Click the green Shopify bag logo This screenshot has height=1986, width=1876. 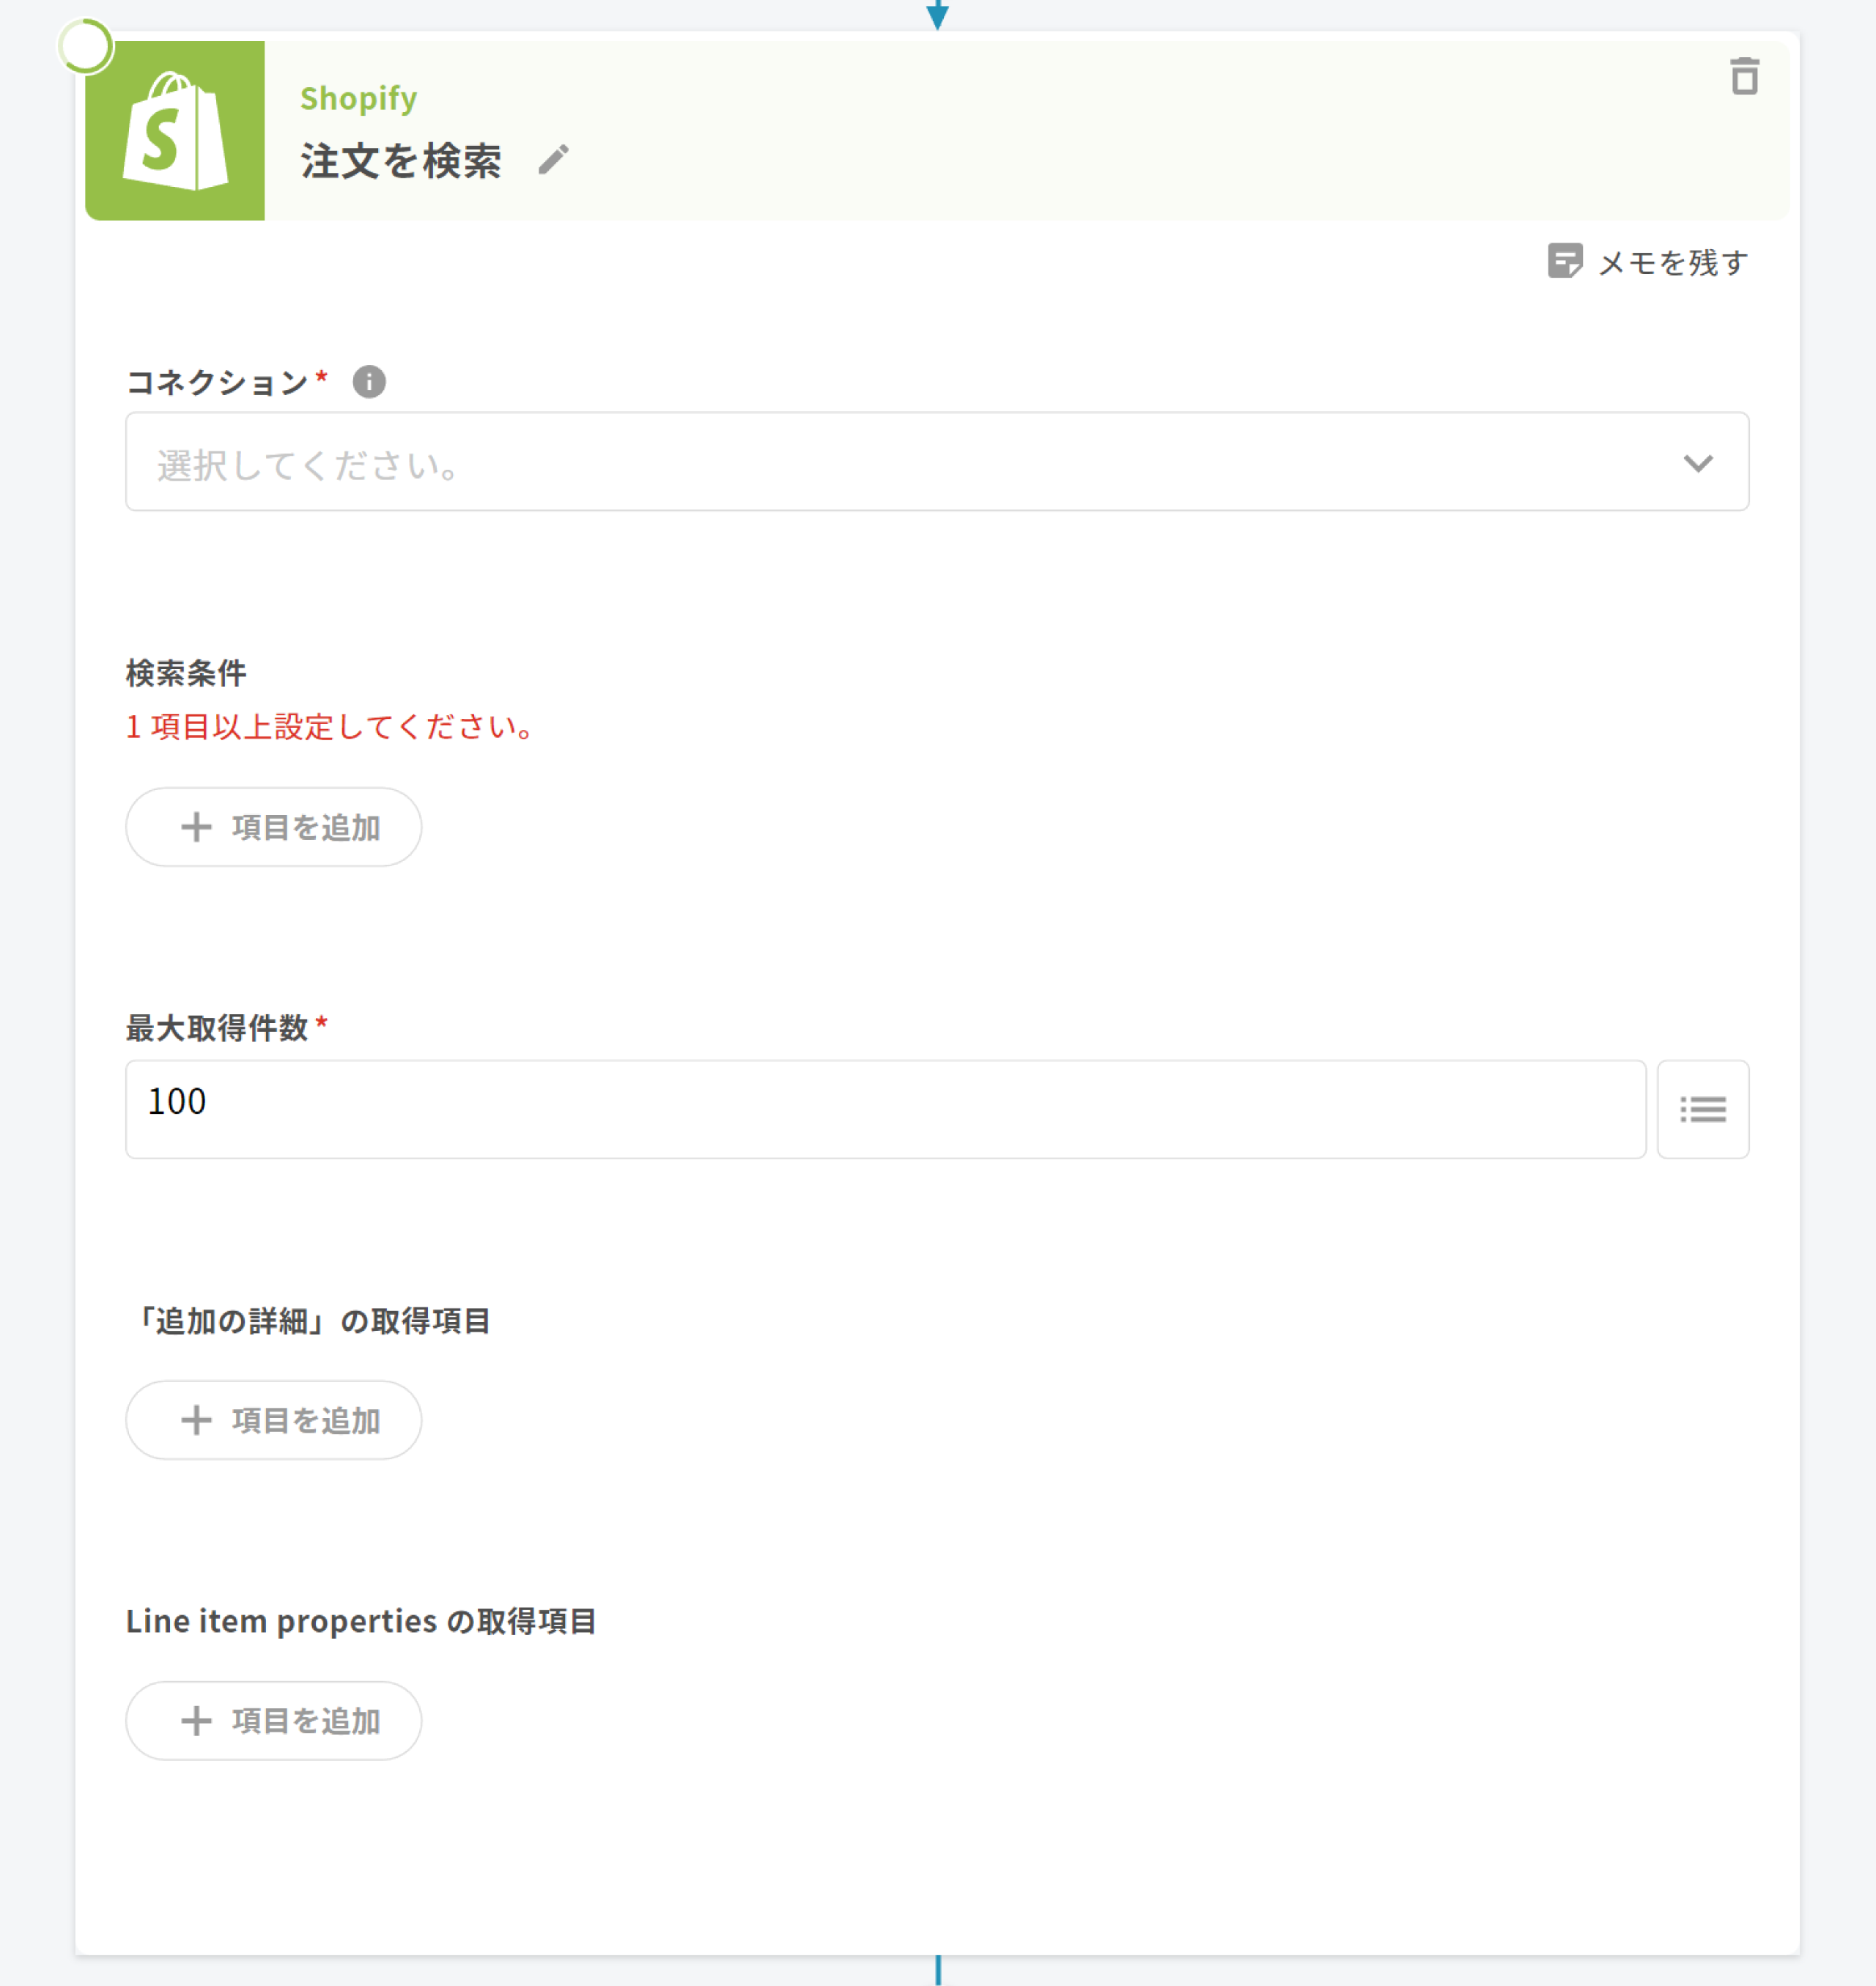[175, 131]
